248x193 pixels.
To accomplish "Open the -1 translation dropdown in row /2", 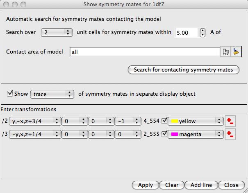I will tap(128, 121).
